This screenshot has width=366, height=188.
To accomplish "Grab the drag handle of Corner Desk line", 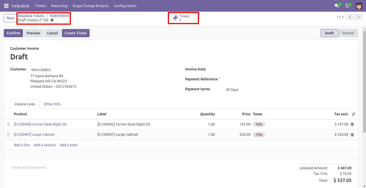I will (x=8, y=124).
